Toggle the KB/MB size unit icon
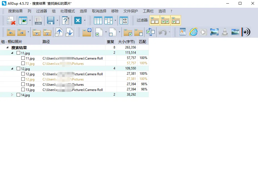 tap(124, 20)
